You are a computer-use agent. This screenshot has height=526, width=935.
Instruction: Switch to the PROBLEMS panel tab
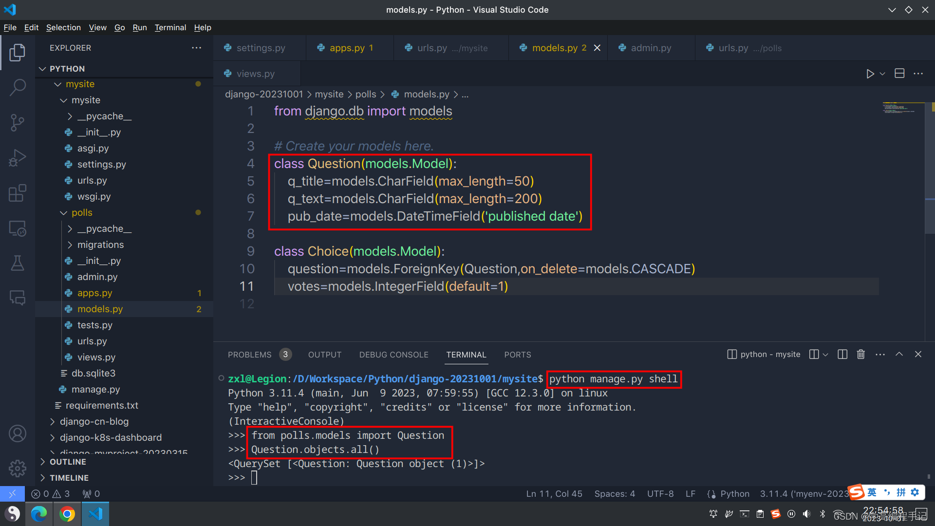pyautogui.click(x=259, y=355)
